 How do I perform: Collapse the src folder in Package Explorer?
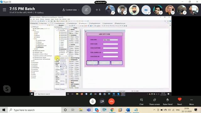click(x=32, y=30)
